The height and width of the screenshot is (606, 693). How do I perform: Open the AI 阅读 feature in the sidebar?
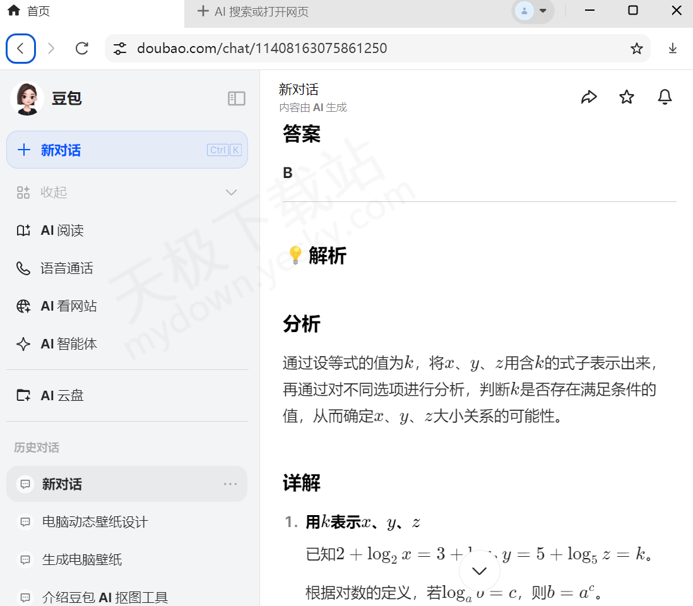63,230
